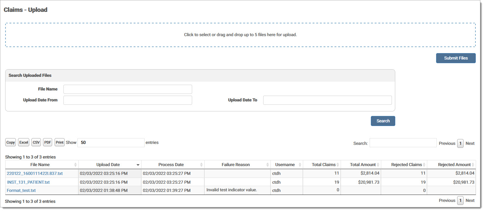484x211 pixels.
Task: Sort by Upload Date column header
Action: click(x=108, y=165)
